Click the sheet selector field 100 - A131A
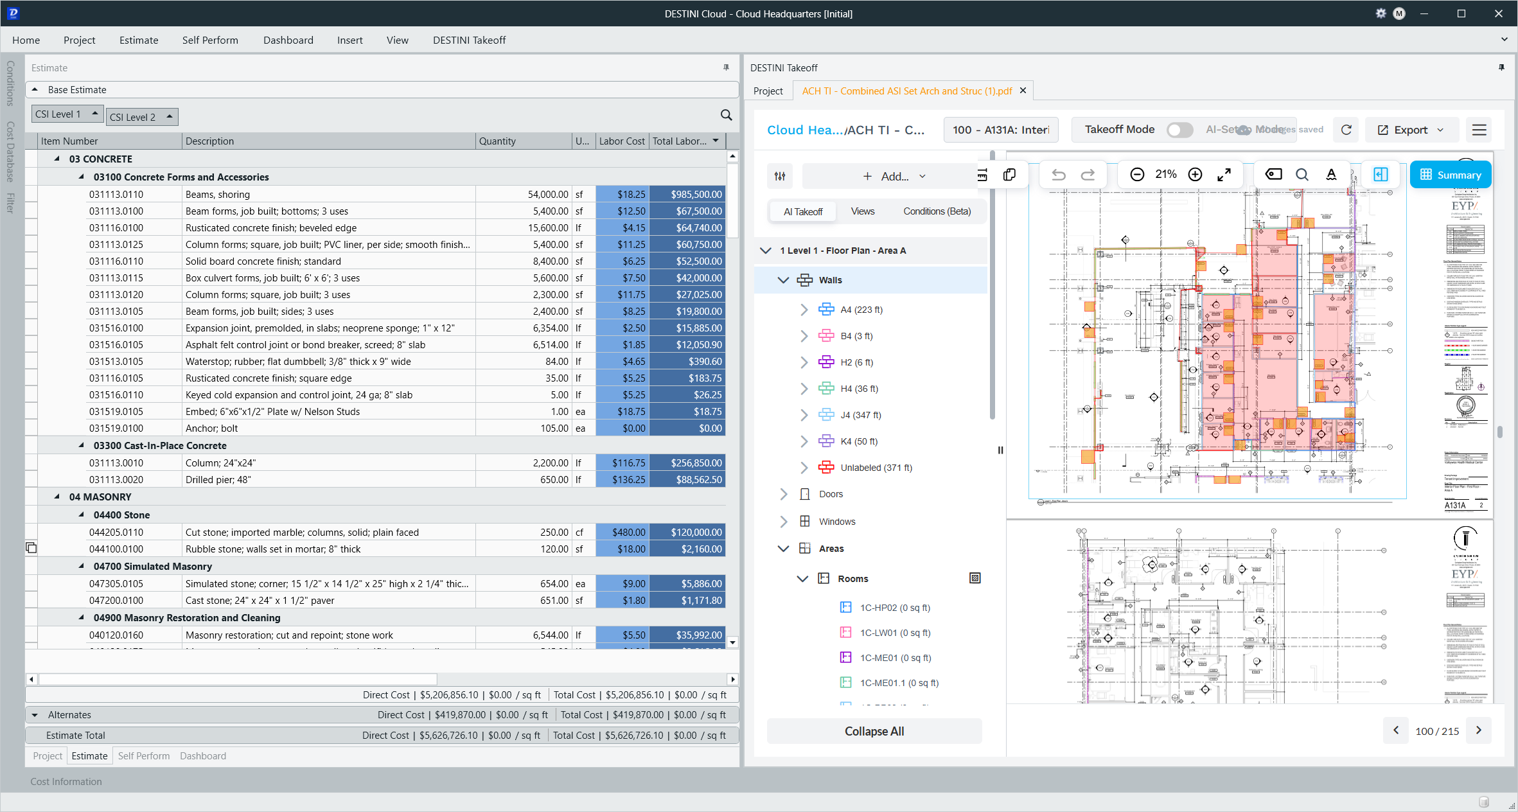This screenshot has width=1518, height=812. pos(1001,130)
